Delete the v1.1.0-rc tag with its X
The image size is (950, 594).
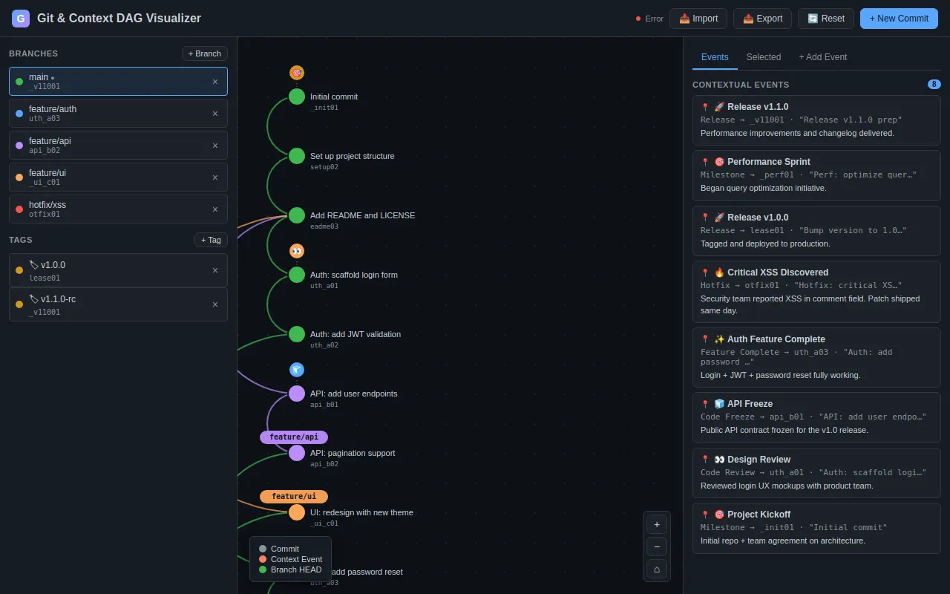[215, 304]
